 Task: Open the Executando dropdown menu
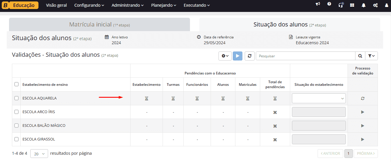(x=197, y=5)
